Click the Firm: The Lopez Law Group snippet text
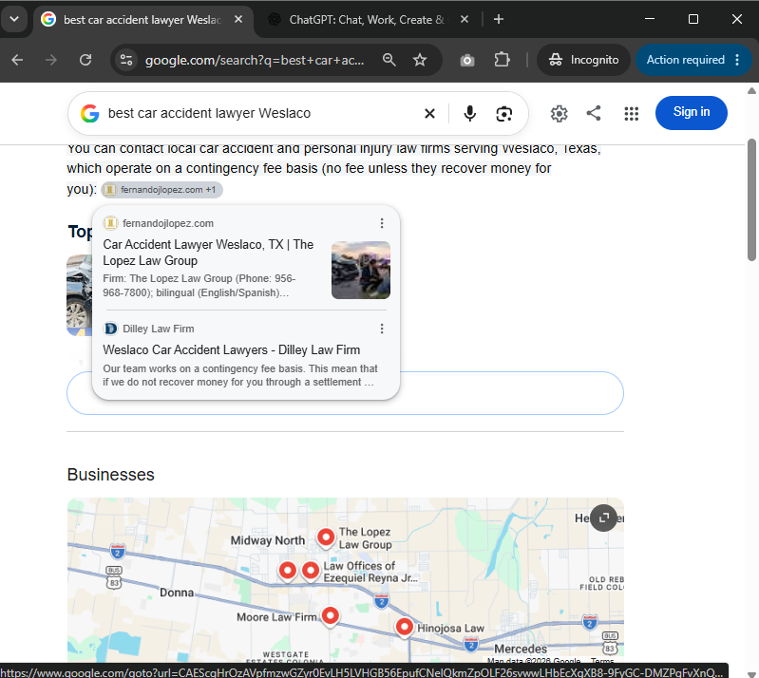This screenshot has height=678, width=759. pos(199,286)
